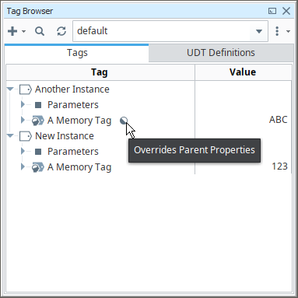The width and height of the screenshot is (298, 298).
Task: Select the Tags tab
Action: click(77, 53)
